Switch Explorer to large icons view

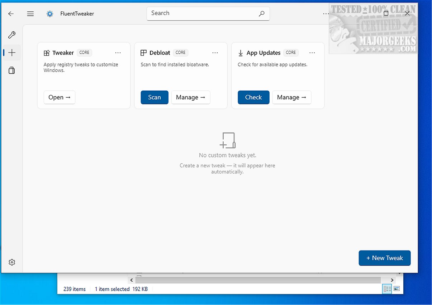(397, 289)
